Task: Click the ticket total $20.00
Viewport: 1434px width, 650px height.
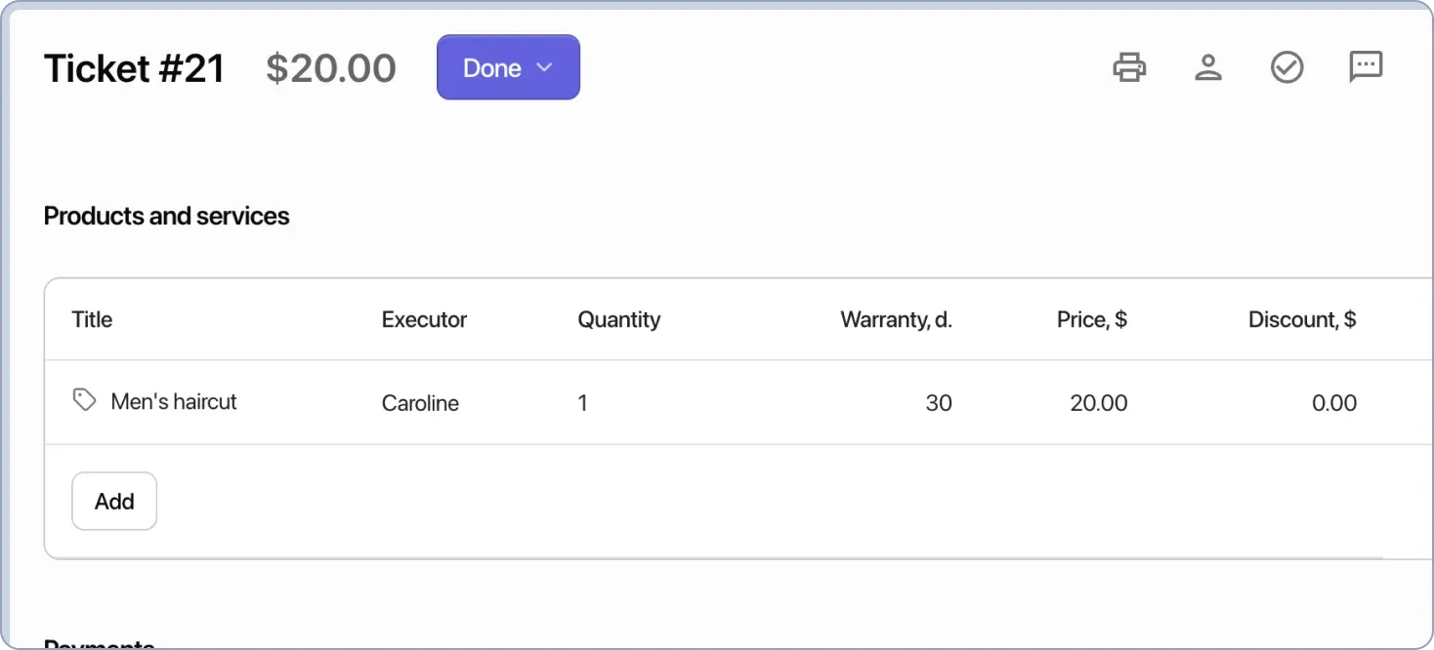Action: click(330, 67)
